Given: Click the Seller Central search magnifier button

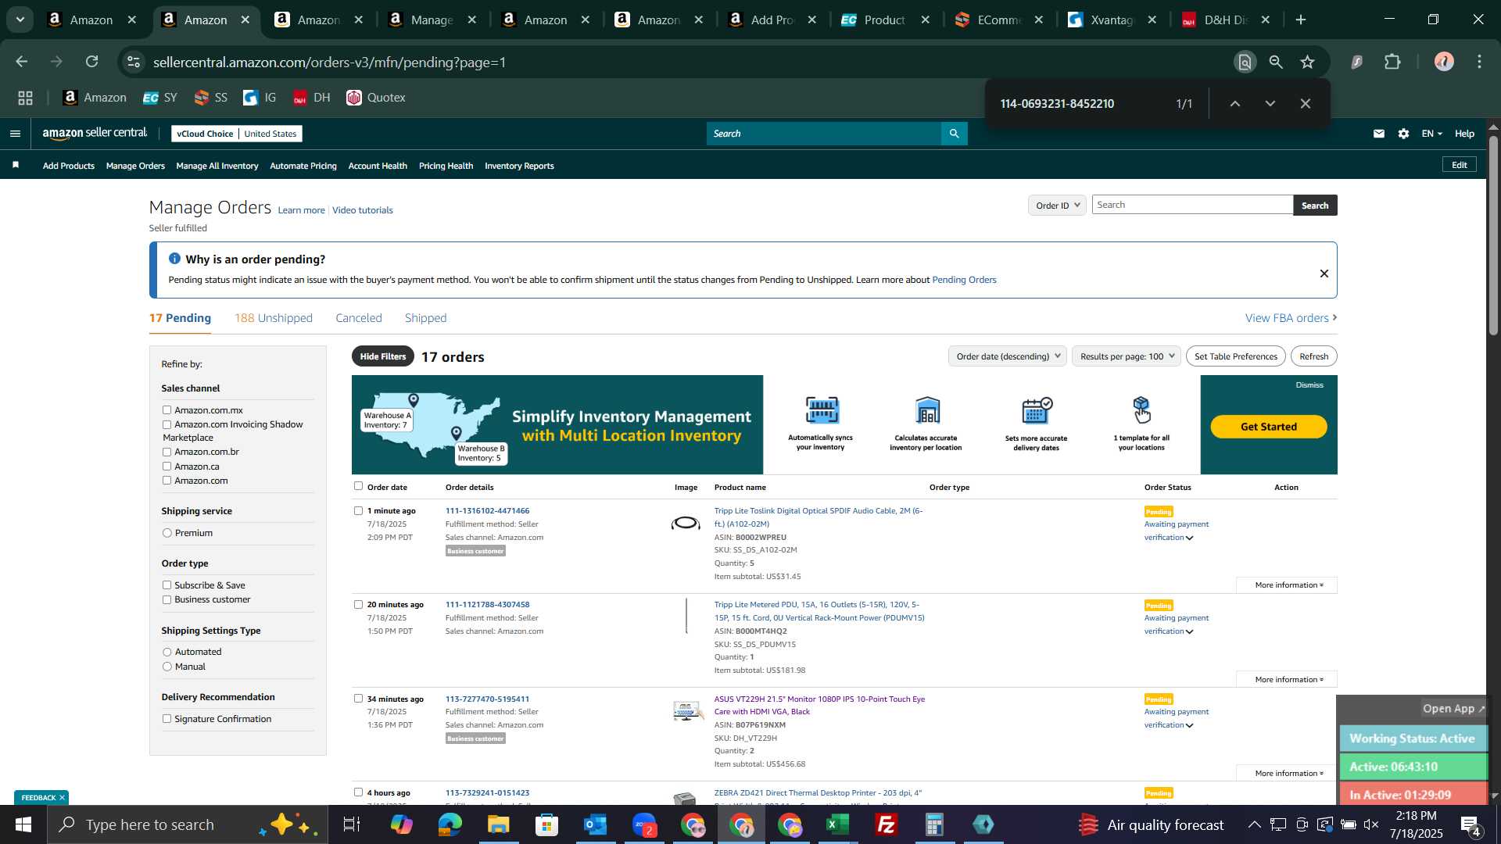Looking at the screenshot, I should (954, 134).
